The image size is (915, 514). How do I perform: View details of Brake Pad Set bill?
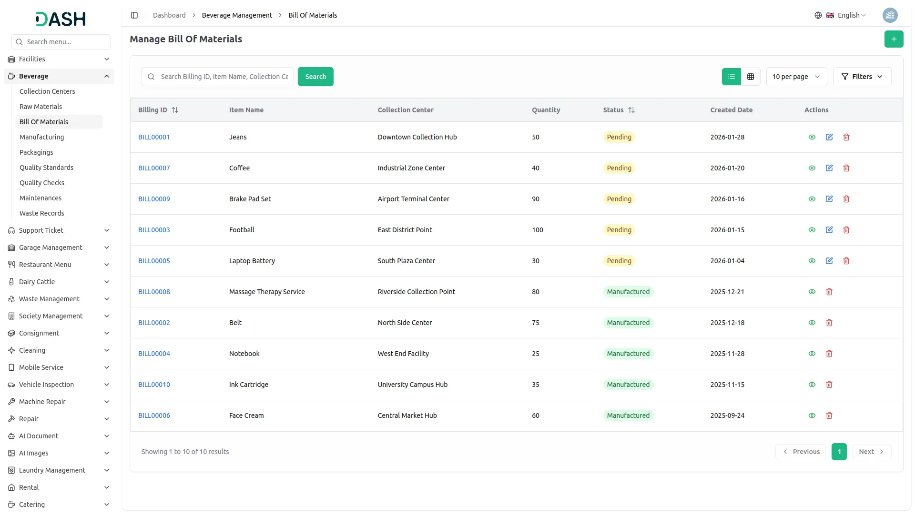coord(812,199)
